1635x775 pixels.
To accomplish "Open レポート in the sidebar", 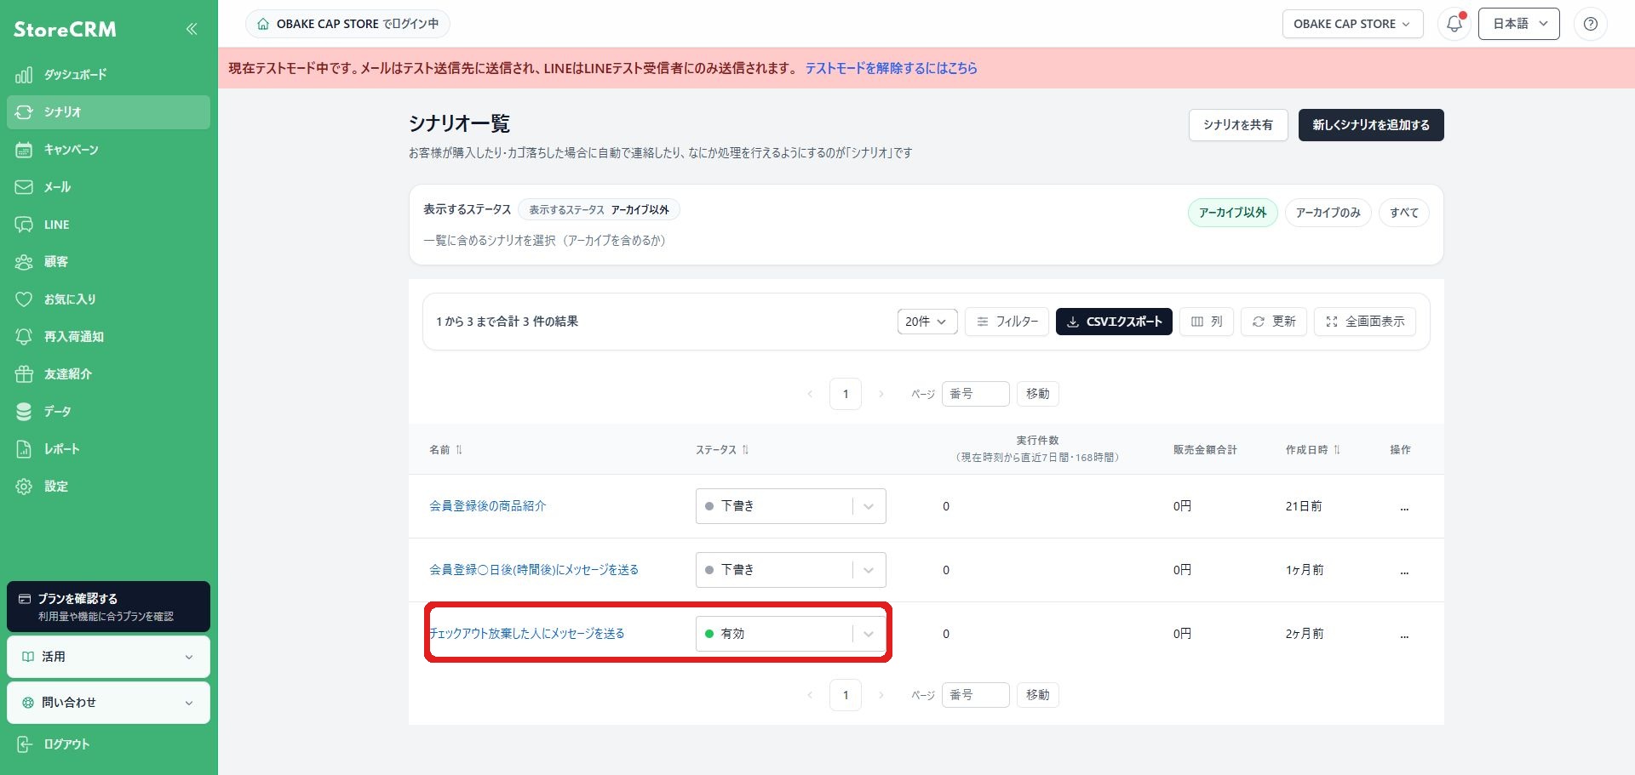I will pos(108,449).
